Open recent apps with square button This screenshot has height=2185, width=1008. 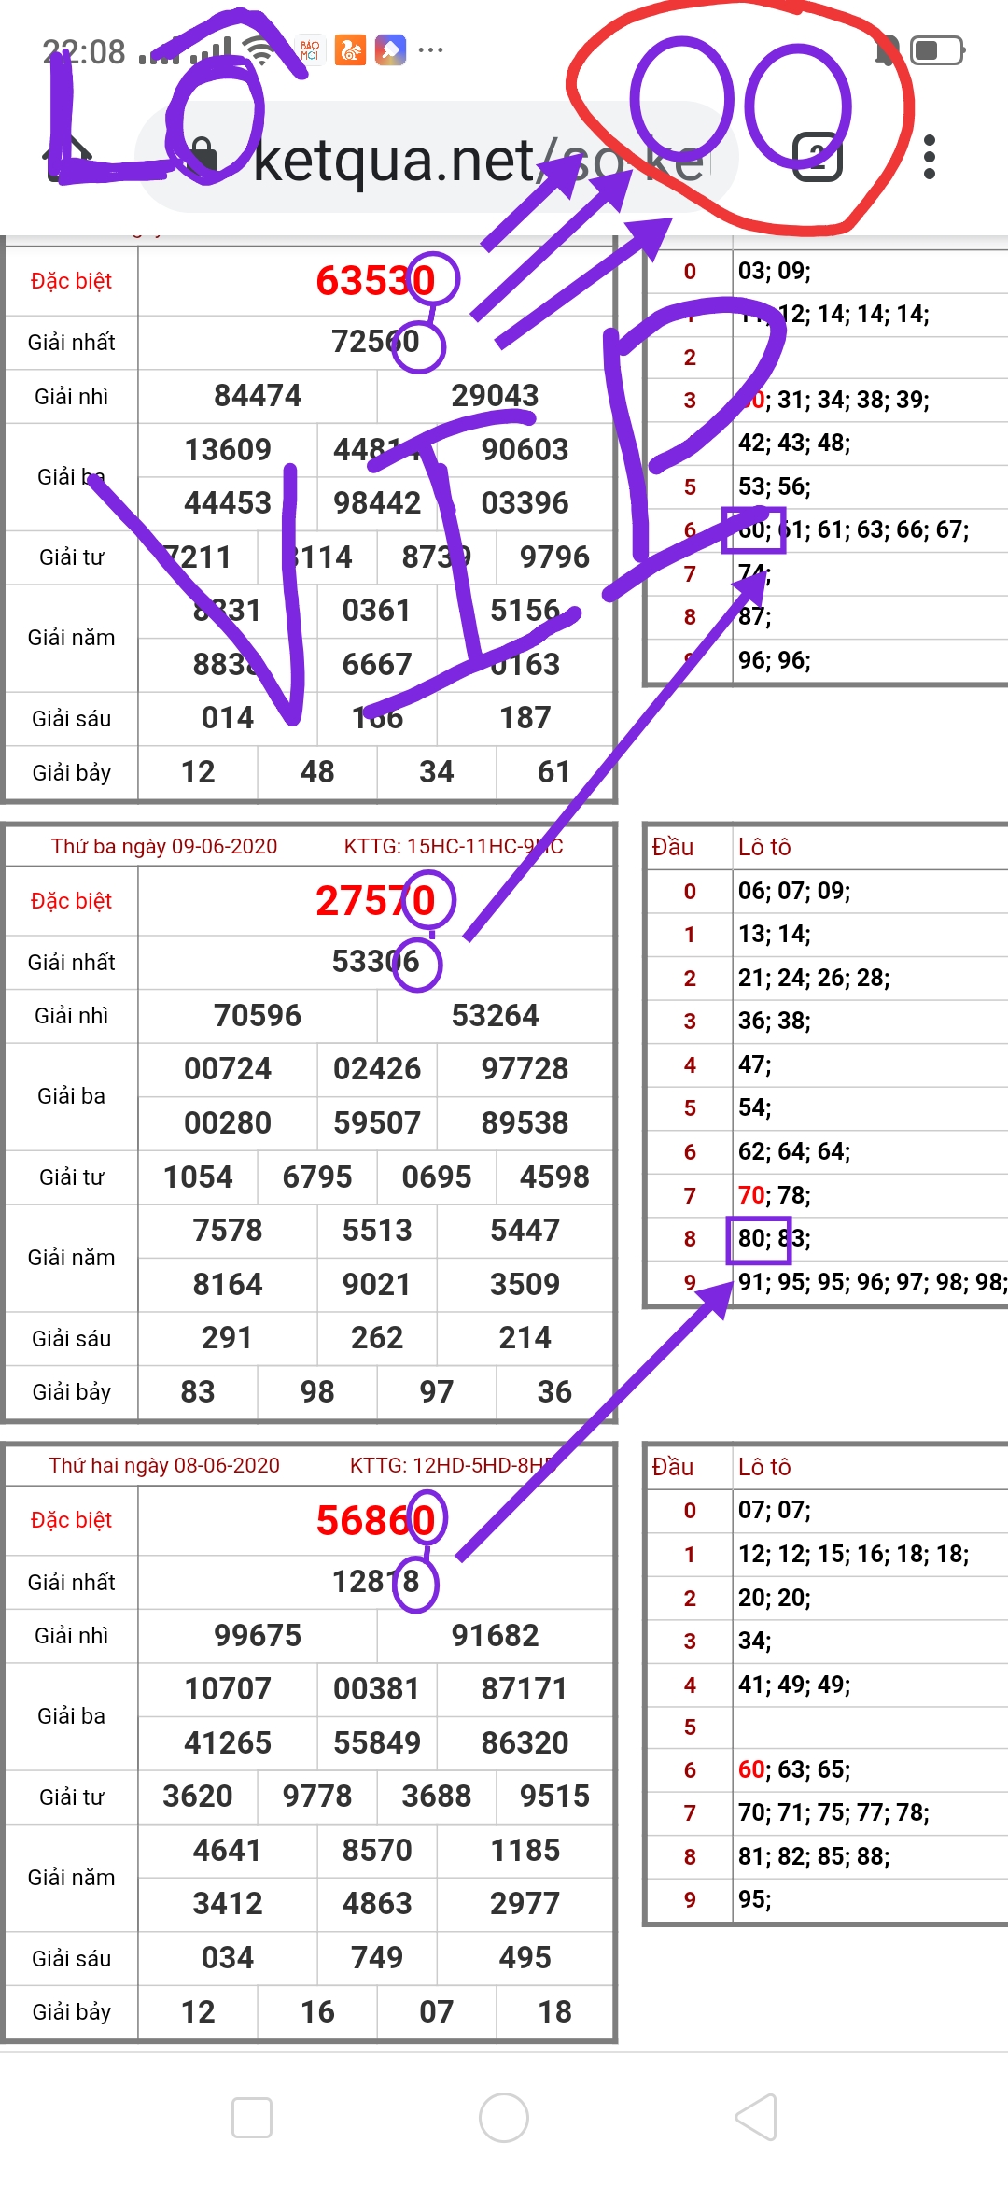point(252,2118)
